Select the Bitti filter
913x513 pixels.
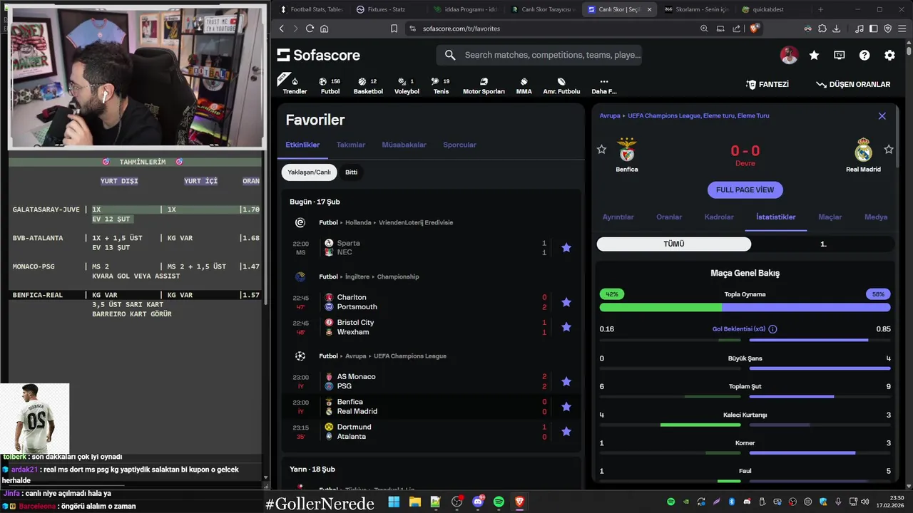pyautogui.click(x=351, y=172)
